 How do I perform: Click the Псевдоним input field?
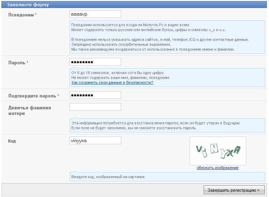95,14
